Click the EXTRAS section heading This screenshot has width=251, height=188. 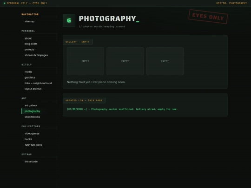point(26,154)
